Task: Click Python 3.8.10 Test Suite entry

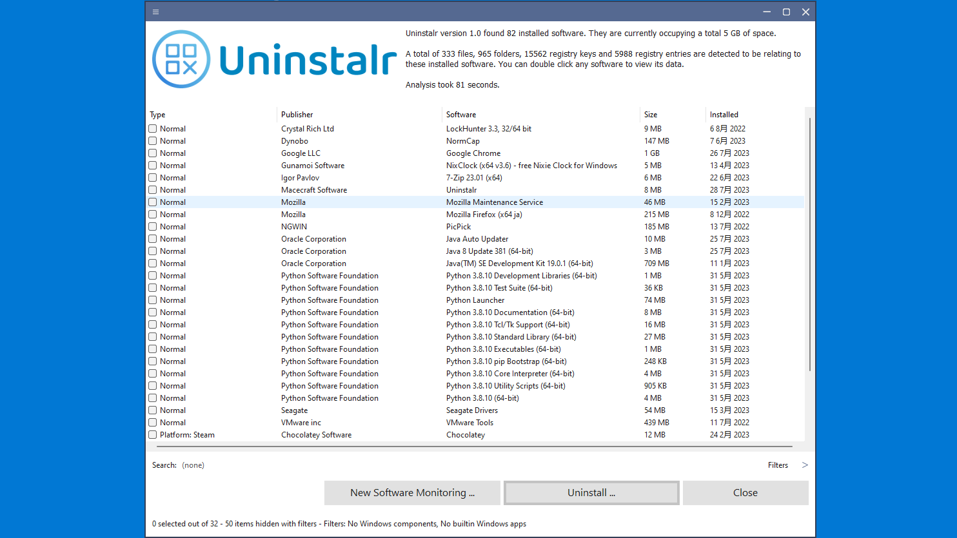Action: pos(499,288)
